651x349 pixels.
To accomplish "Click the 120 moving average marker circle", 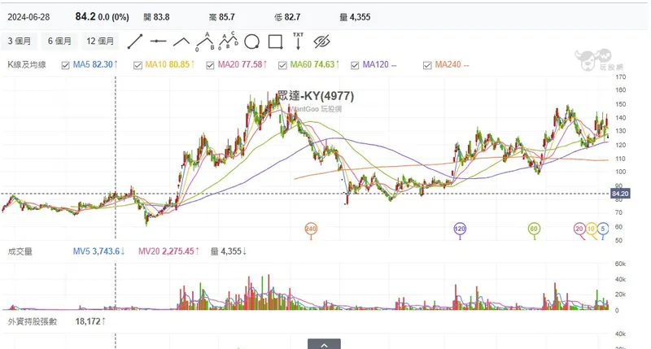I will tap(460, 229).
